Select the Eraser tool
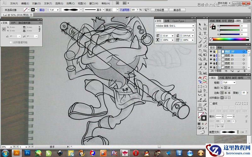This screenshot has height=157, width=252. point(205,46)
